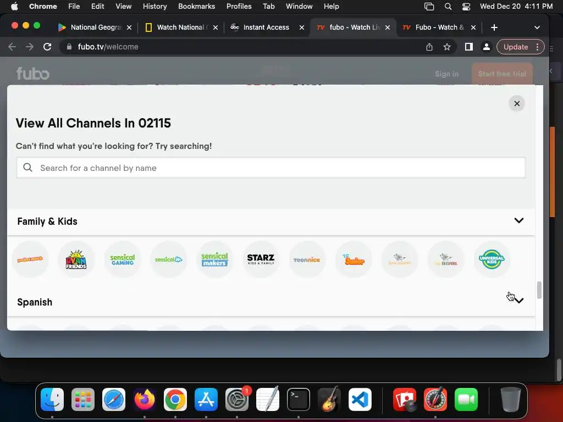Image resolution: width=563 pixels, height=422 pixels.
Task: Close the View All Channels dialog
Action: click(517, 103)
